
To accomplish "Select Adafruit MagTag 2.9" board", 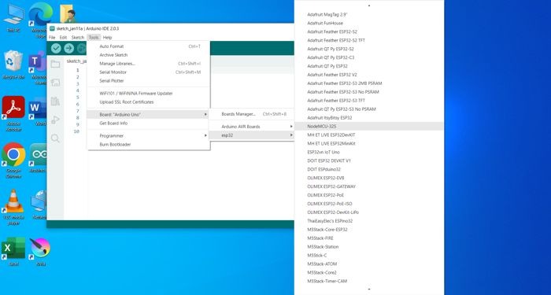I will point(369,14).
